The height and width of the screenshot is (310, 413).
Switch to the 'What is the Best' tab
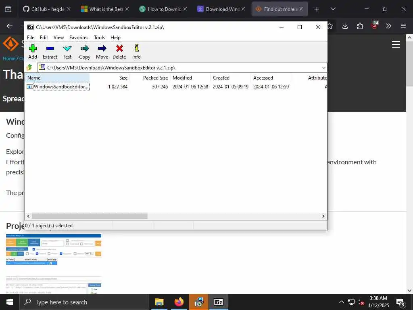point(105,9)
